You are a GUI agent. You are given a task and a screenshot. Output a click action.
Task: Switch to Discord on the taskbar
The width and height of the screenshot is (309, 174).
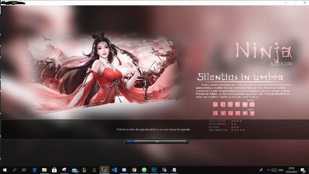[124, 170]
